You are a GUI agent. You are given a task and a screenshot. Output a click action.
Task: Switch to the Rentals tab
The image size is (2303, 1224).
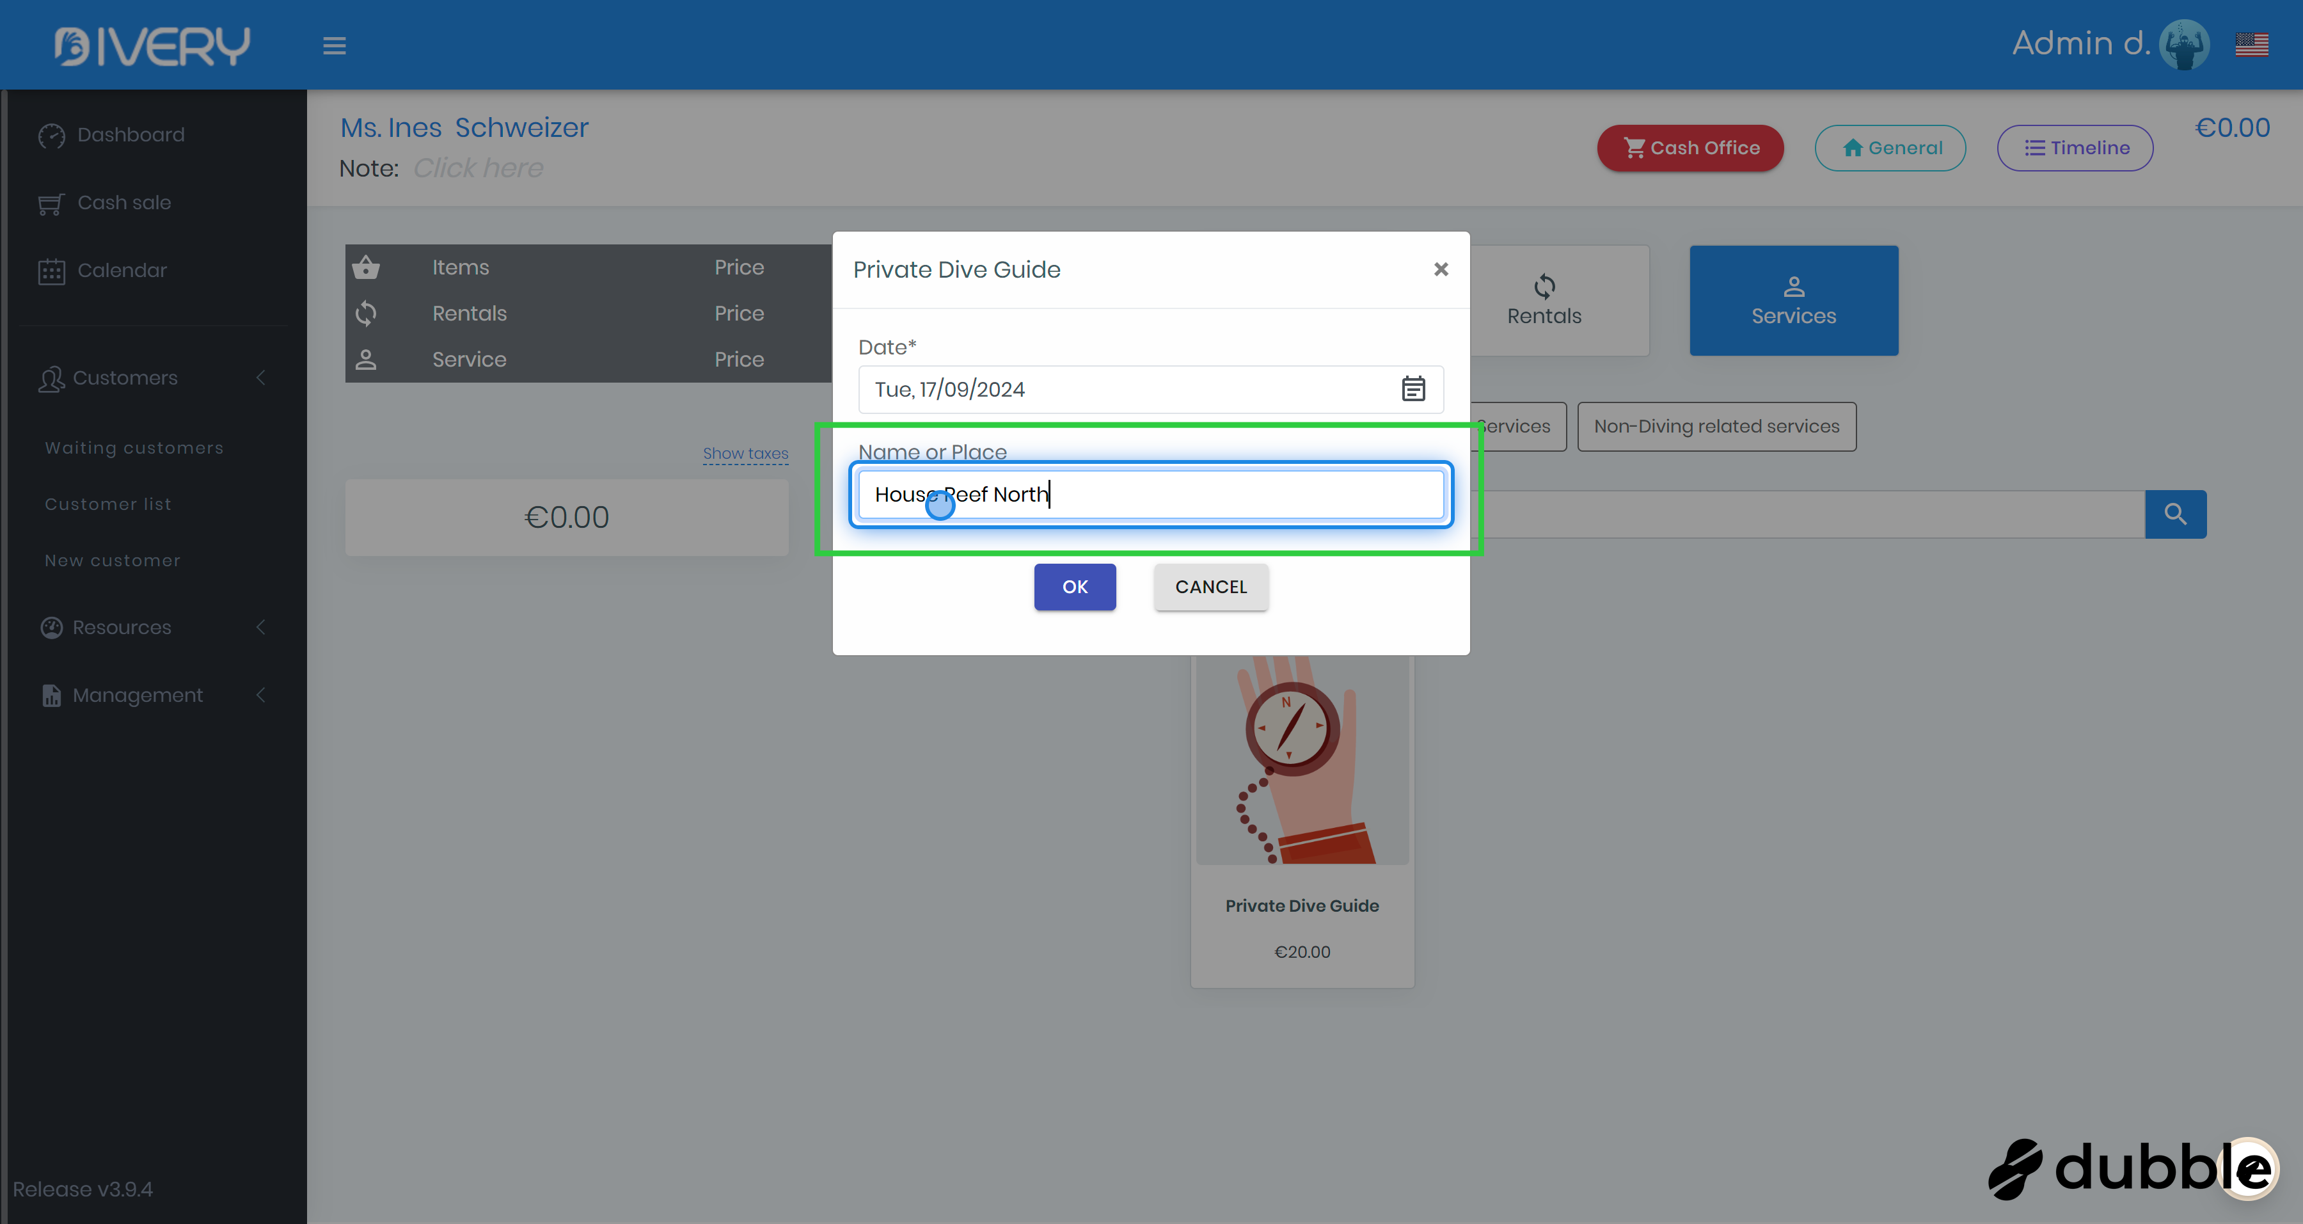pos(1544,301)
